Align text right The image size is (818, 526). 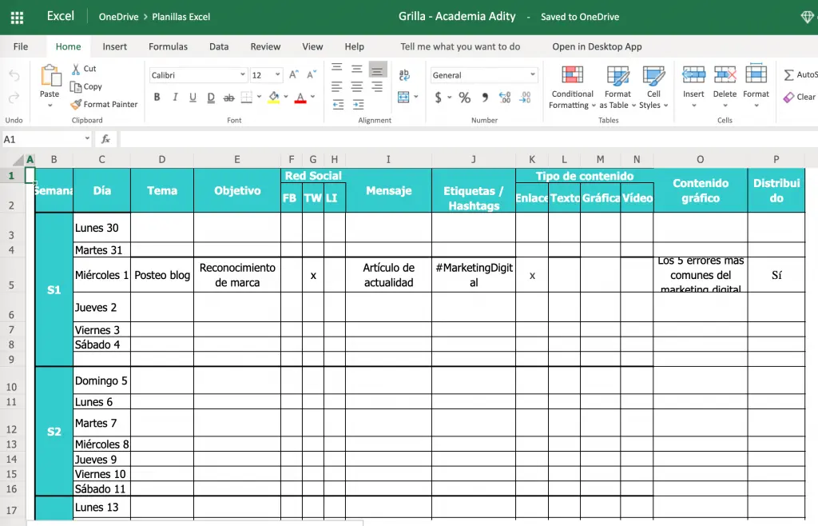[377, 86]
